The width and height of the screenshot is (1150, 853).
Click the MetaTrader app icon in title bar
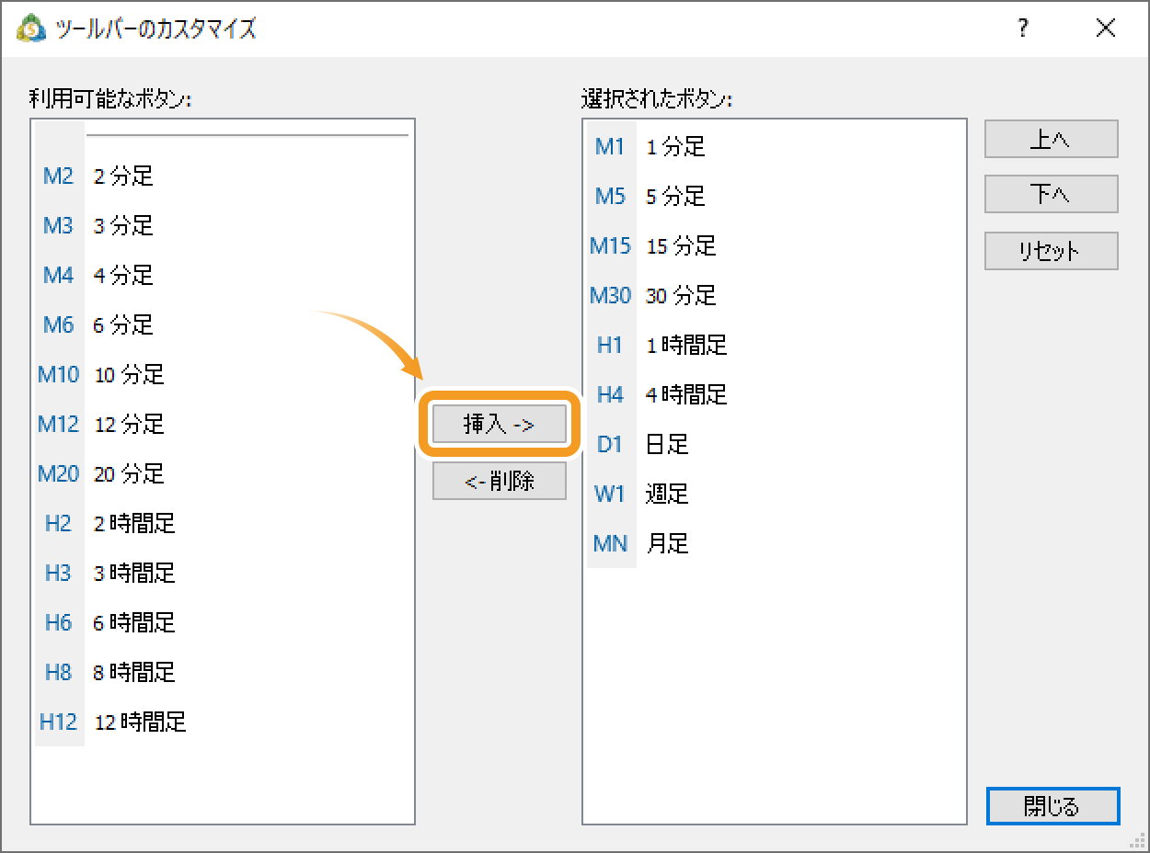coord(31,28)
